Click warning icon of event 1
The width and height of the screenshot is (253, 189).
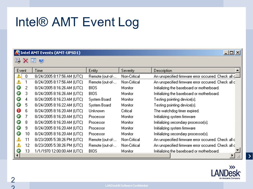pyautogui.click(x=19, y=82)
